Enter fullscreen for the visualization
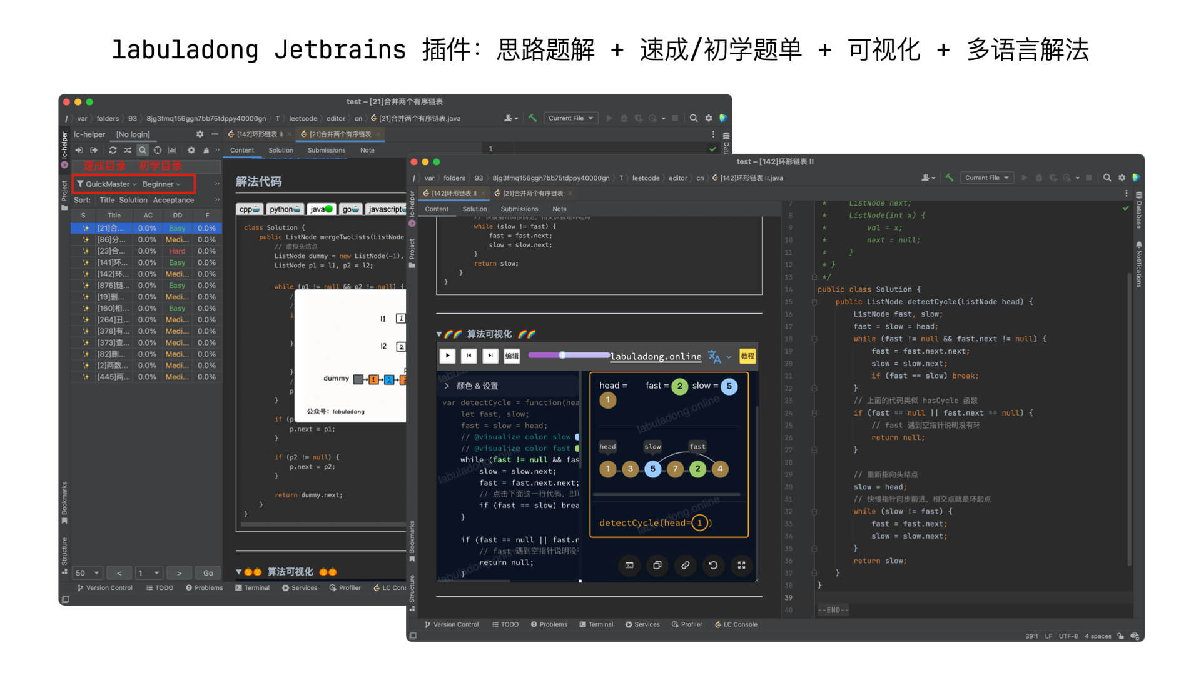1201x675 pixels. pyautogui.click(x=741, y=566)
